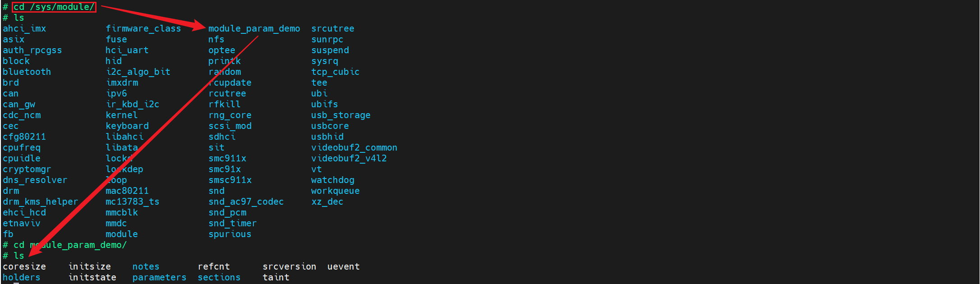Image resolution: width=980 pixels, height=284 pixels.
Task: Select the dns_resolver entry
Action: (35, 180)
